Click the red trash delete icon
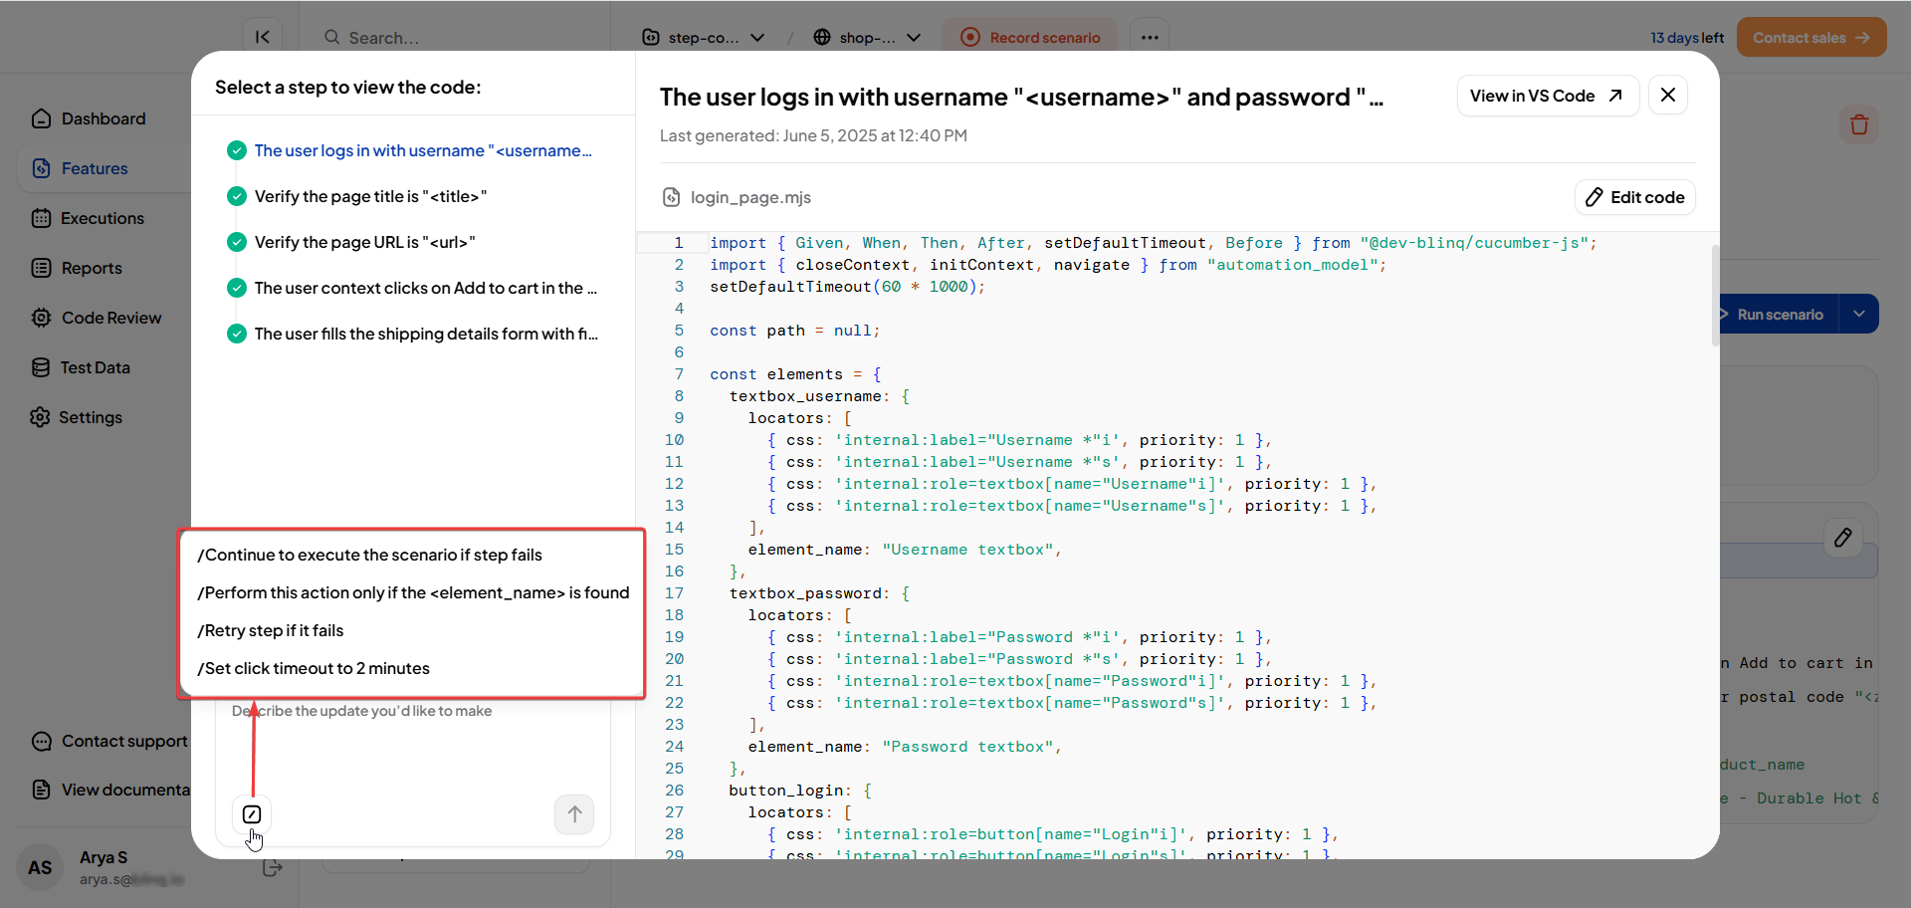Viewport: 1911px width, 908px height. [x=1858, y=125]
